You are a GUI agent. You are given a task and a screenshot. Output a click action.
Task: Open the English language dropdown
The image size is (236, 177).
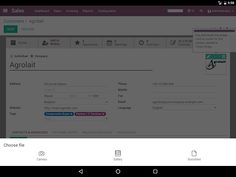tap(184, 108)
